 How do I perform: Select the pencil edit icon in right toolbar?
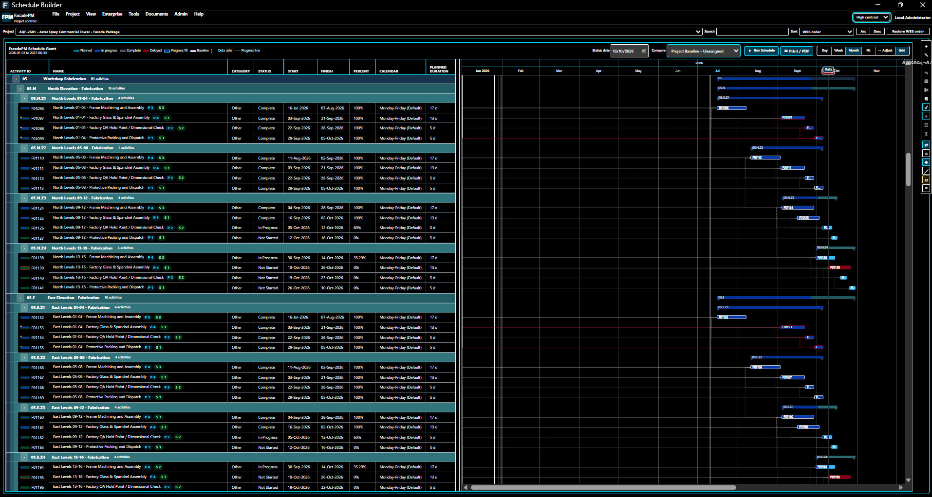926,54
